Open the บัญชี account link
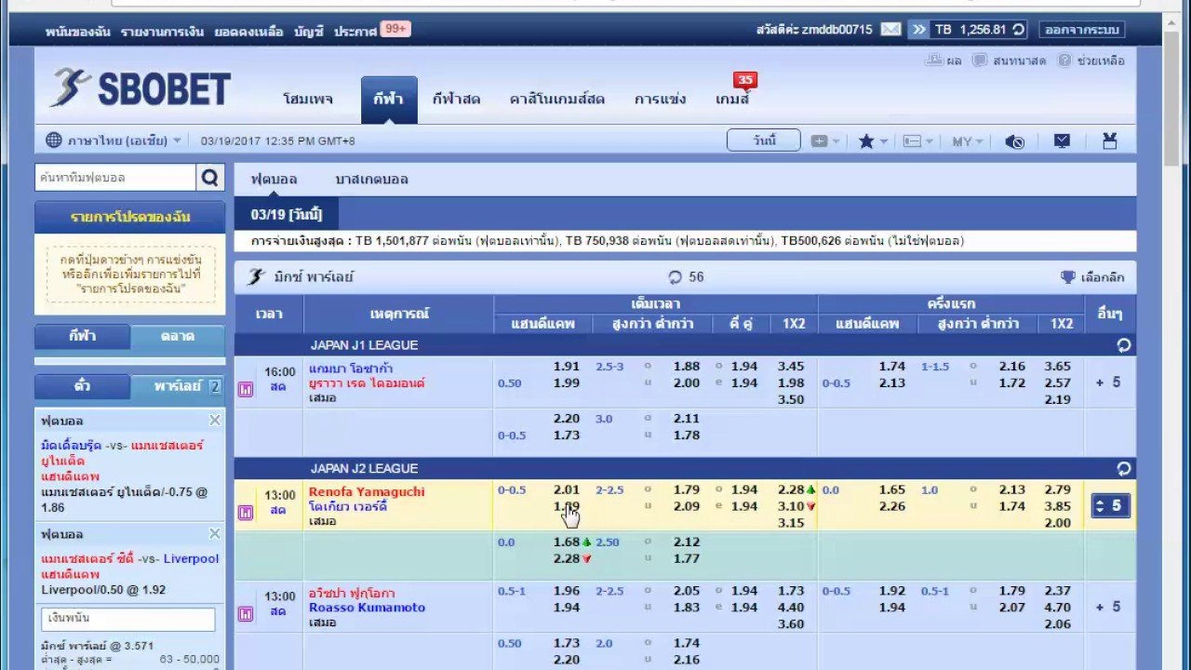This screenshot has width=1191, height=670. (x=309, y=31)
